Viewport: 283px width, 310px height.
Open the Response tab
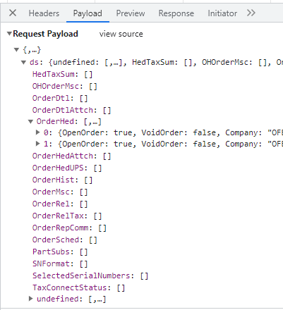pyautogui.click(x=176, y=13)
